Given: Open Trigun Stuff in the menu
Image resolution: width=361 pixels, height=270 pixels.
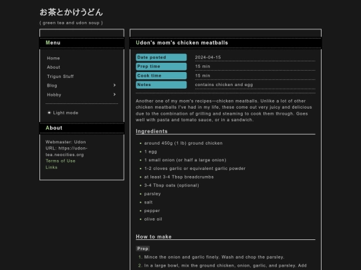Looking at the screenshot, I should point(60,77).
